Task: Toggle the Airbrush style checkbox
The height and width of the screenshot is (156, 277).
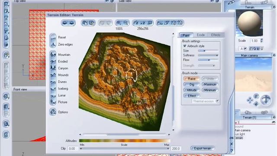Action: point(185,46)
